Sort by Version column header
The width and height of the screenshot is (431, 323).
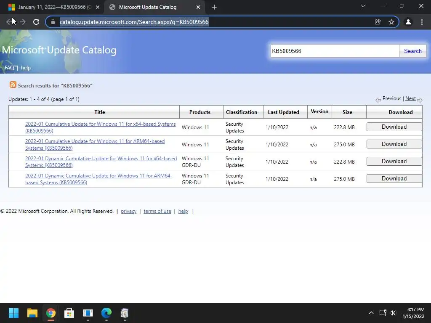319,111
